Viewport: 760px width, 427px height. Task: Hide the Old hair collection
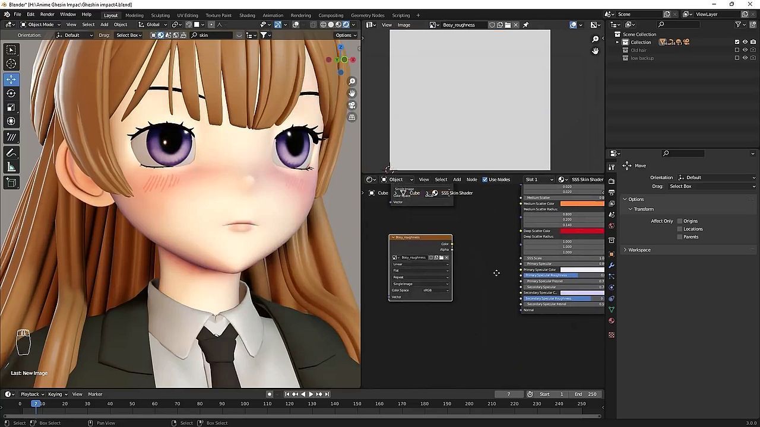(745, 50)
